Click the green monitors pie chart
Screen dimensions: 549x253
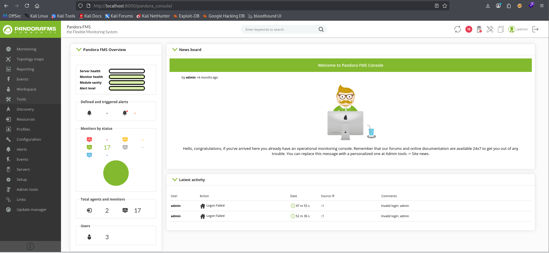pyautogui.click(x=116, y=173)
